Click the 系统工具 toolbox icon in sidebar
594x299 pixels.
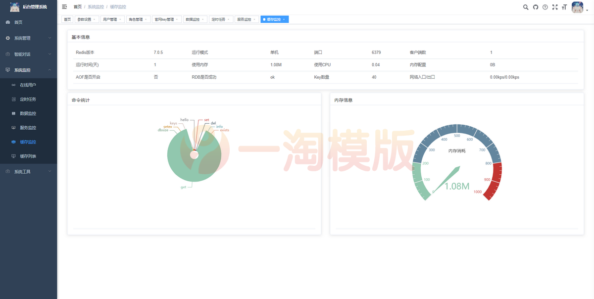point(8,171)
